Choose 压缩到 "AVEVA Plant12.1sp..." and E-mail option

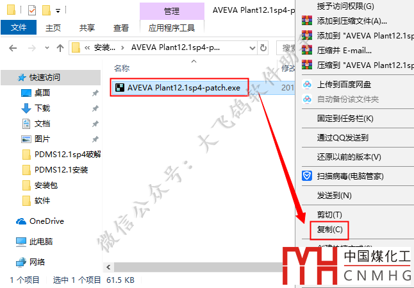[x=365, y=65]
